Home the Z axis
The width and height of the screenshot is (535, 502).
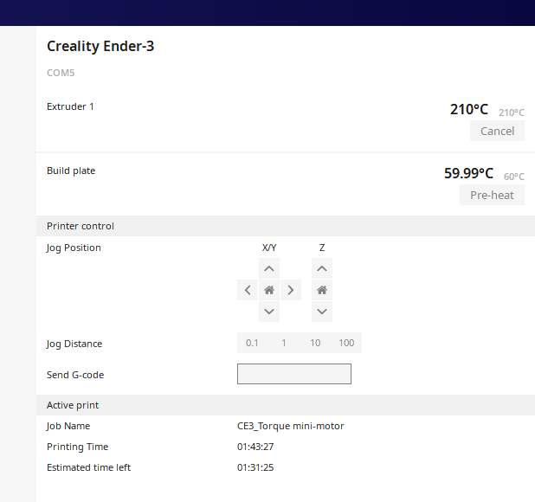pyautogui.click(x=322, y=290)
